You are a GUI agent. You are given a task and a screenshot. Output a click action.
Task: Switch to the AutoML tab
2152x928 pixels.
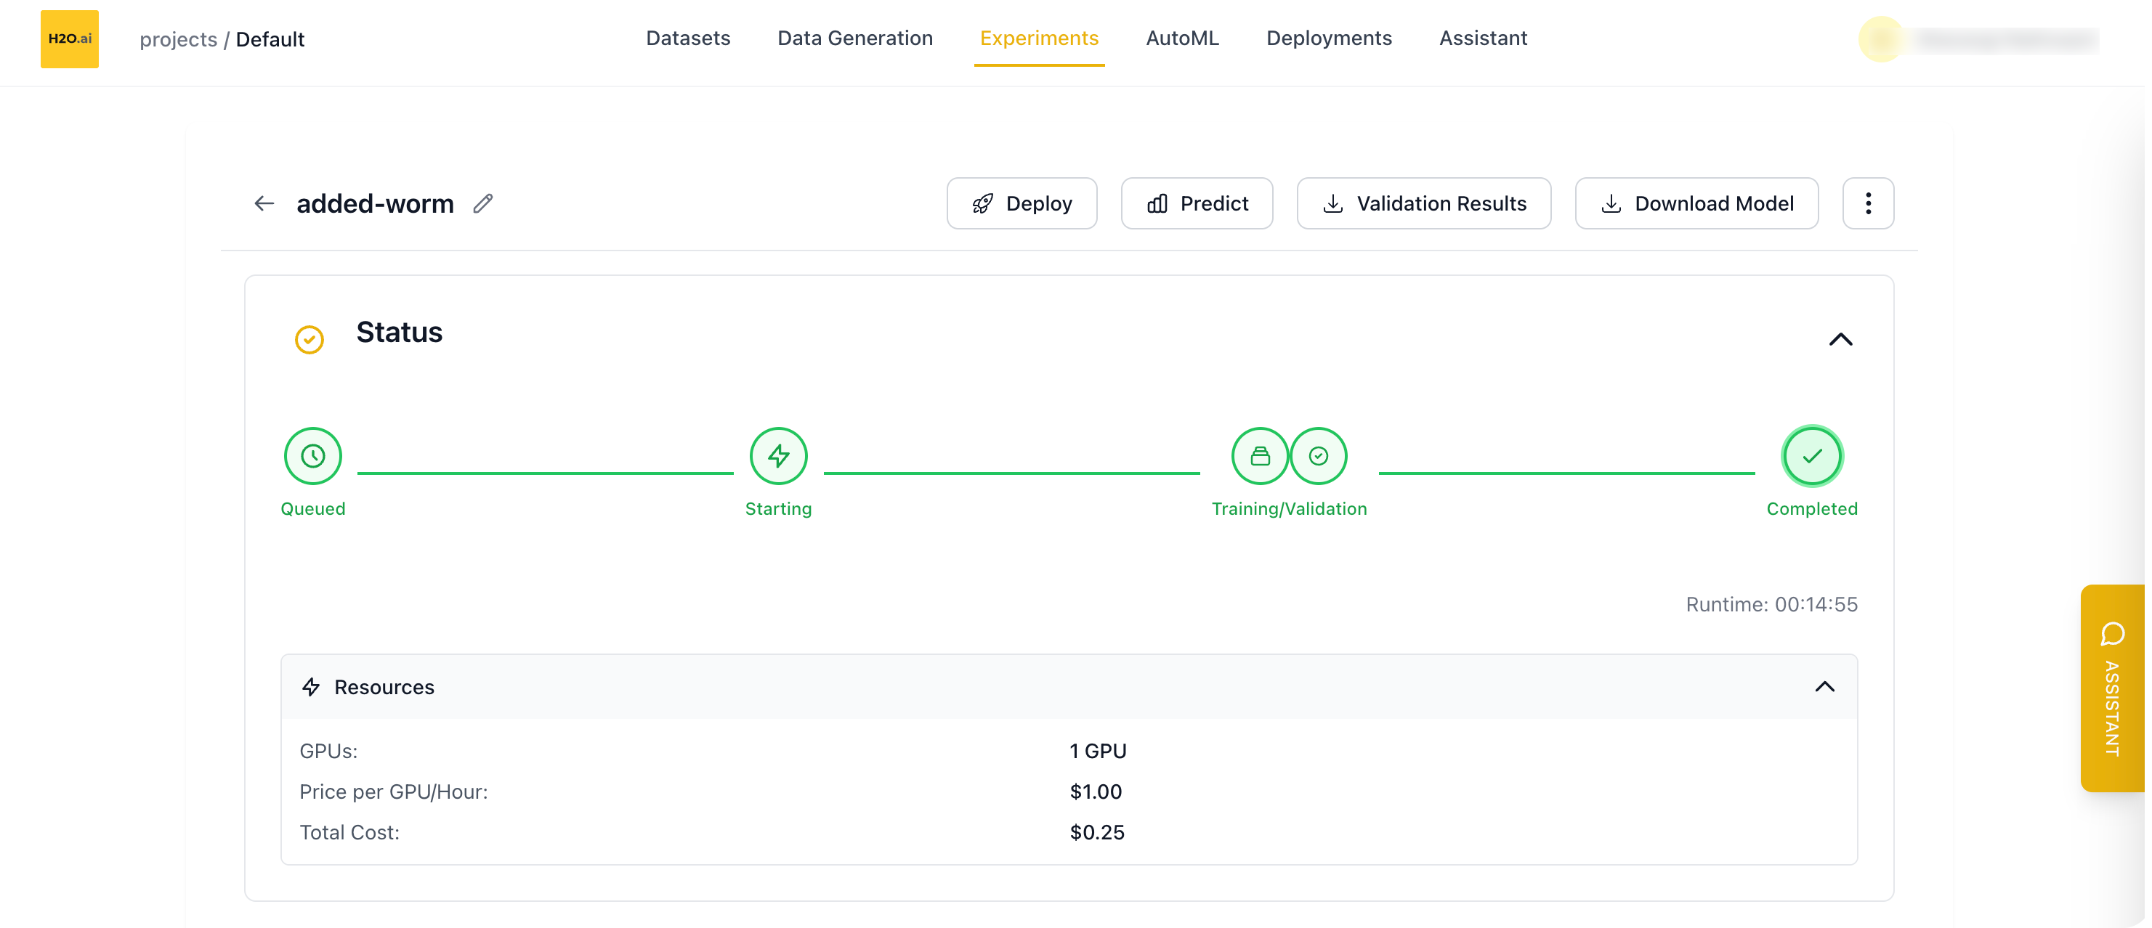1182,38
